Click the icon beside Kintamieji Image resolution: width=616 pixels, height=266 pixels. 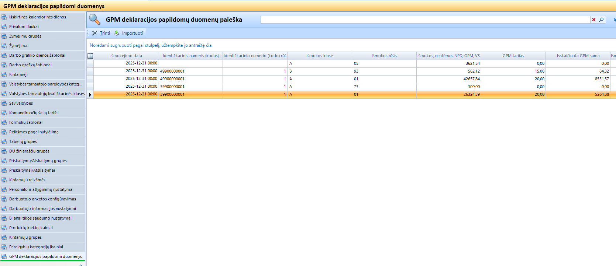point(4,74)
